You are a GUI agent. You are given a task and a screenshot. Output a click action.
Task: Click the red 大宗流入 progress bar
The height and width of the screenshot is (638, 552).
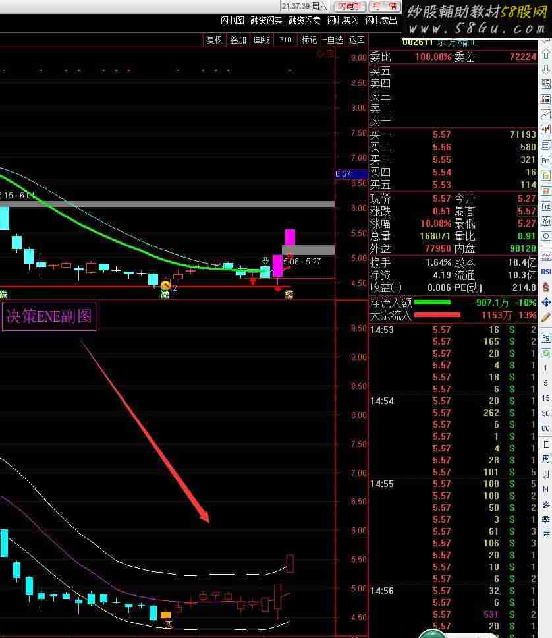tap(437, 314)
